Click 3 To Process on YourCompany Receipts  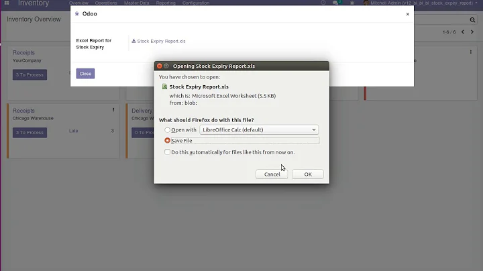[x=30, y=74]
